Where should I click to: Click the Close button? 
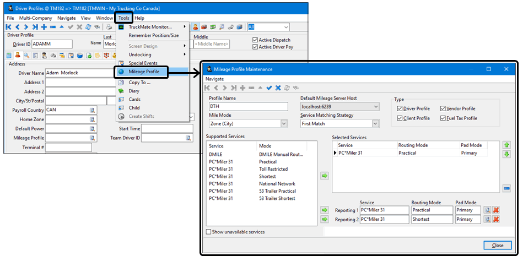coord(497,246)
